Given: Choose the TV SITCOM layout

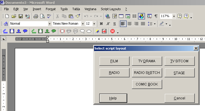Looking at the screenshot, I should click(x=179, y=61).
